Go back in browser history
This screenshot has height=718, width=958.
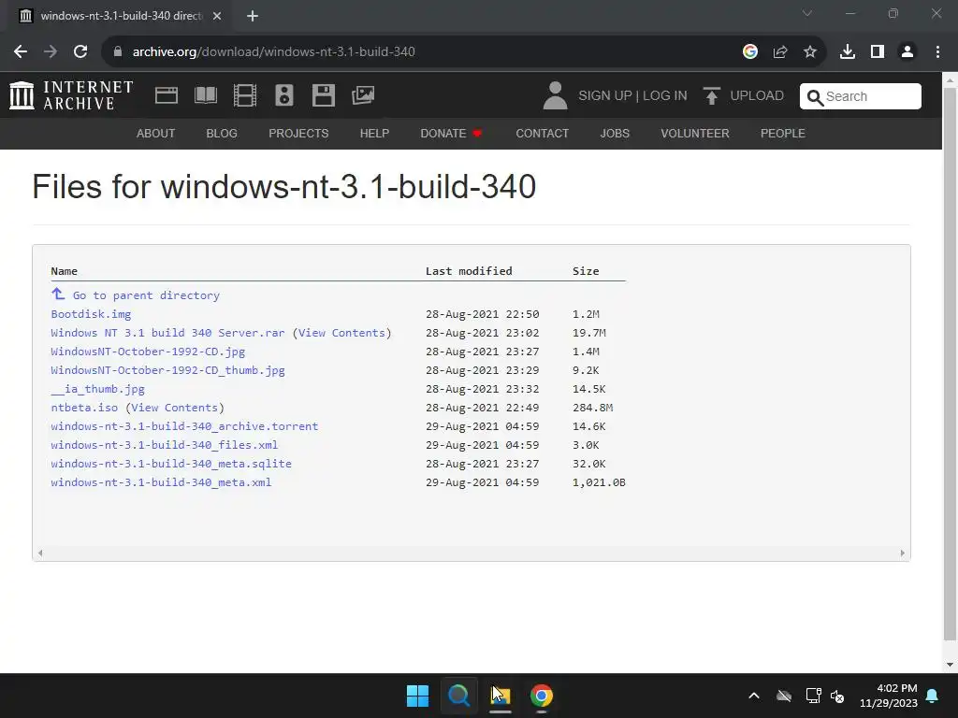tap(21, 51)
